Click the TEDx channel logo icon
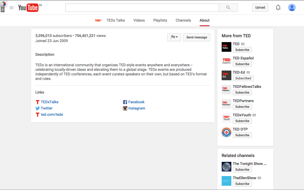Screen dimensions: 304x190 pos(98,20)
